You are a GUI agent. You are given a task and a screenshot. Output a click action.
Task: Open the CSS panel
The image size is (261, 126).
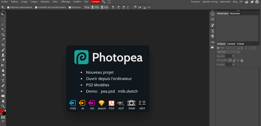(212, 42)
